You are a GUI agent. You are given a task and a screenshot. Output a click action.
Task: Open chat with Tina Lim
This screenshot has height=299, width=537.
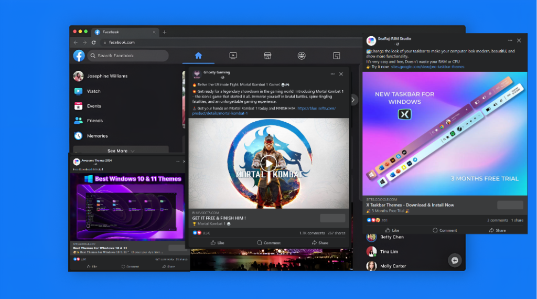coord(382,251)
